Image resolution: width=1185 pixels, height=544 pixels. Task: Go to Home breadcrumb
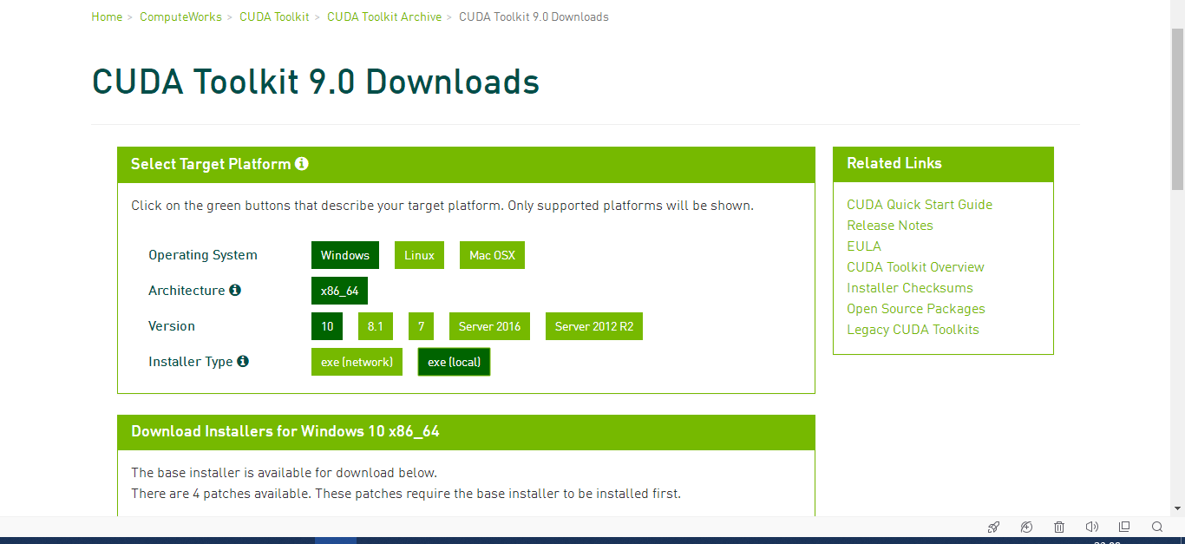pos(107,16)
